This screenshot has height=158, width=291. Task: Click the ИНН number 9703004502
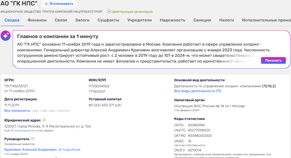[x=99, y=86]
